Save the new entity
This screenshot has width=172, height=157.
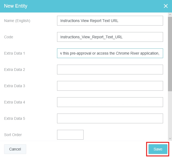pos(158,149)
